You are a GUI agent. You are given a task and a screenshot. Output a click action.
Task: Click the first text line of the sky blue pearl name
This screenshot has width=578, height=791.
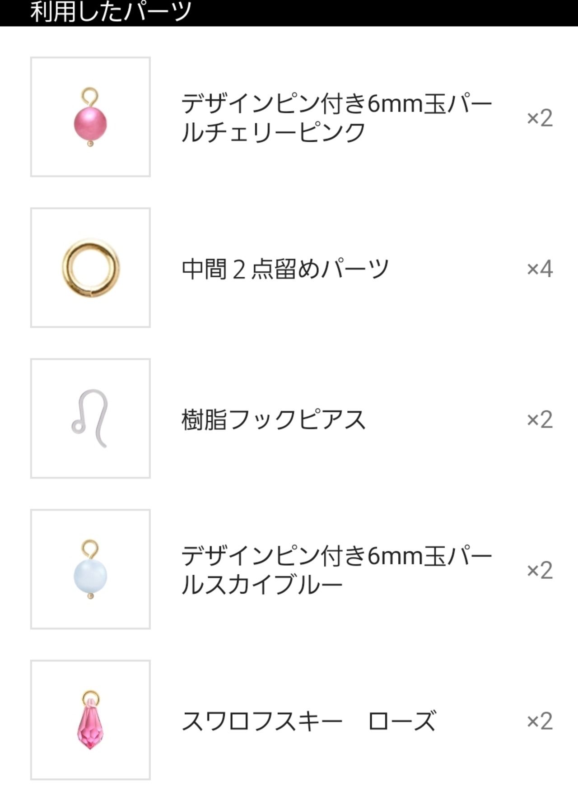(x=336, y=556)
